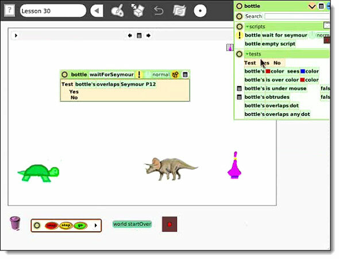Click the green go button
This screenshot has height=259, width=339.
click(x=80, y=226)
